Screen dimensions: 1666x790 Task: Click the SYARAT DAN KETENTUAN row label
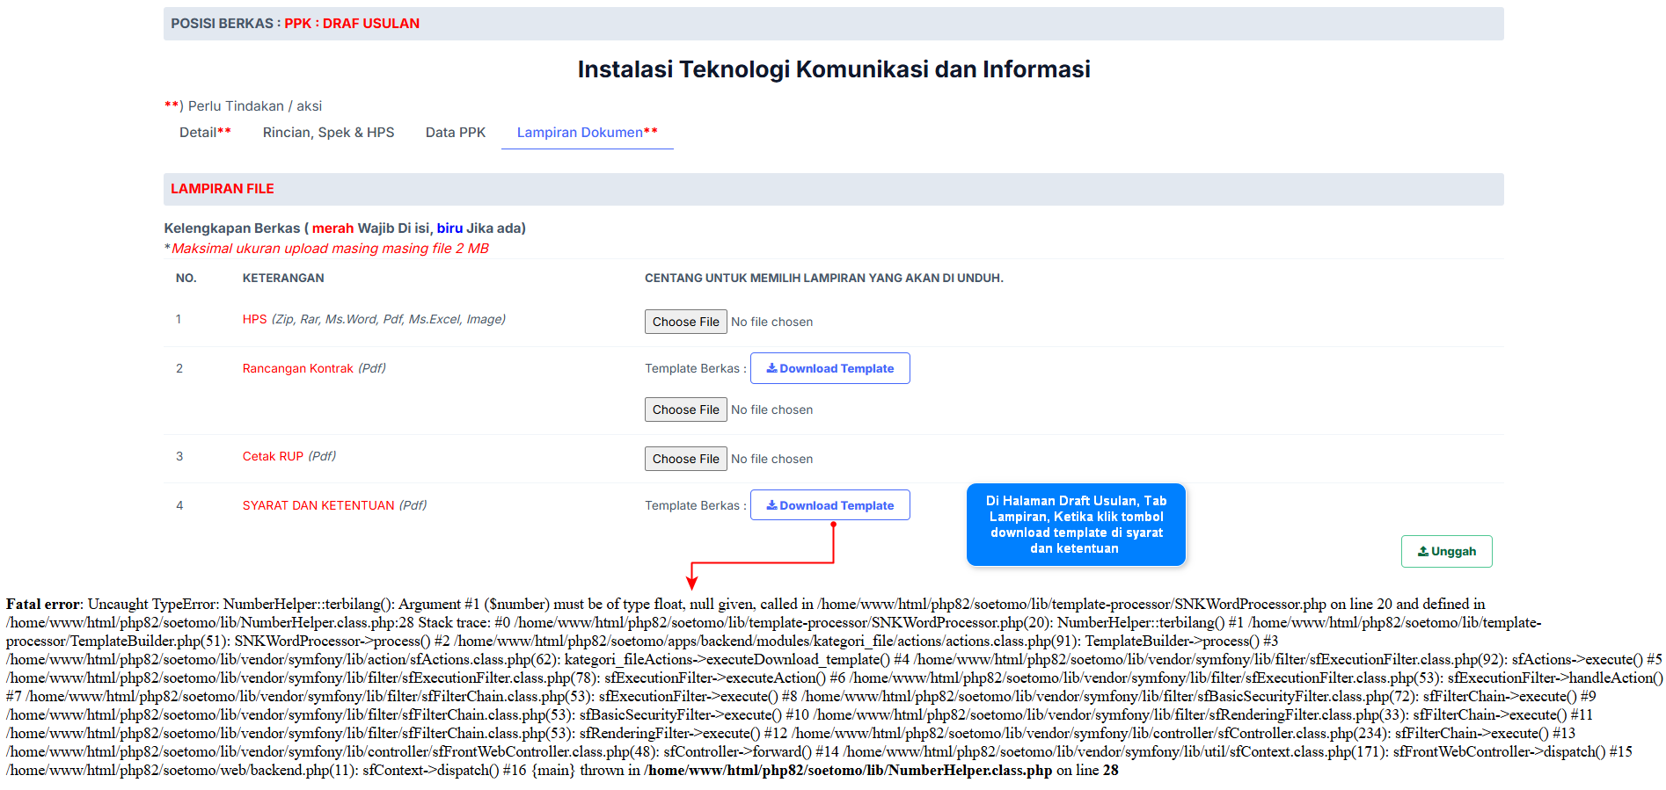click(318, 506)
